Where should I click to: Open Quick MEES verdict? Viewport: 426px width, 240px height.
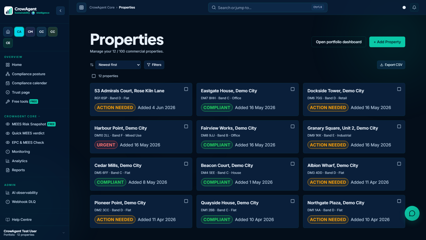[x=28, y=133]
